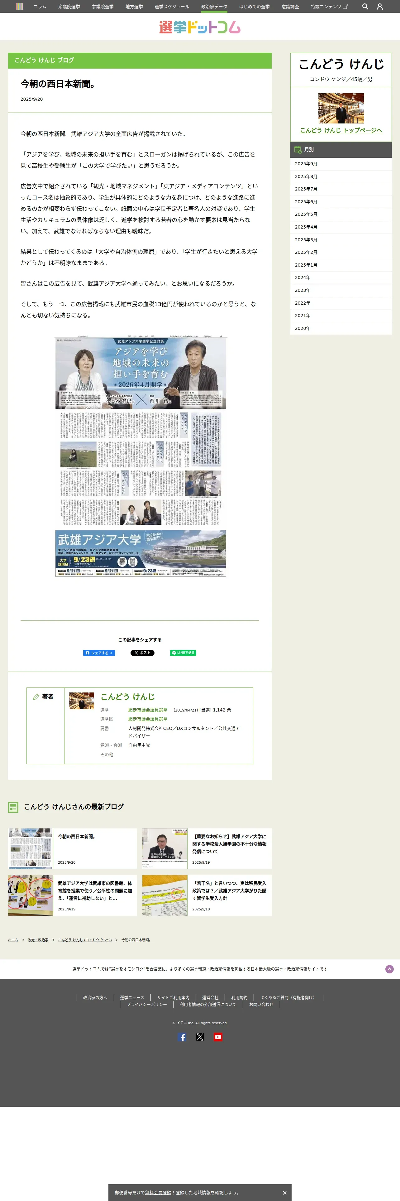Viewport: 400px width, 1201px height.
Task: Open blog card 今朝の西日本新聞。
Action: click(x=73, y=849)
